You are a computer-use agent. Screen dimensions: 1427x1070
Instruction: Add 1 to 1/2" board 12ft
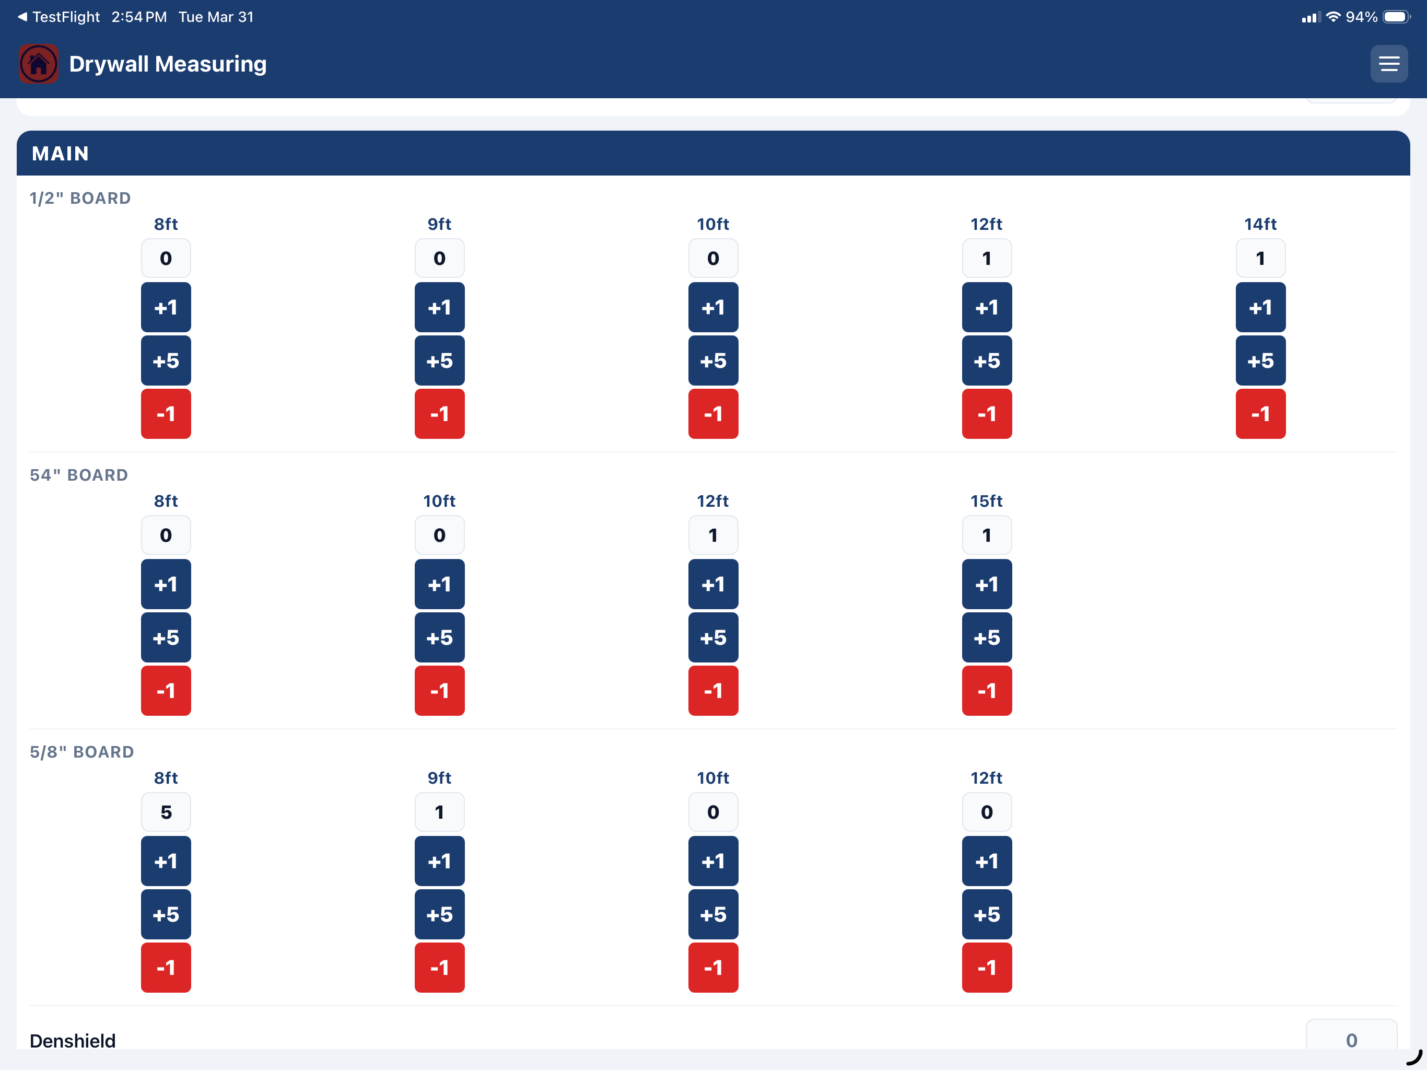tap(986, 307)
